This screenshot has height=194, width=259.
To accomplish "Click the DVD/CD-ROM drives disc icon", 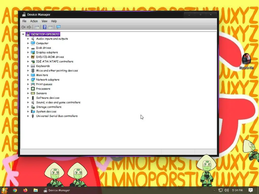I will pyautogui.click(x=33, y=57).
